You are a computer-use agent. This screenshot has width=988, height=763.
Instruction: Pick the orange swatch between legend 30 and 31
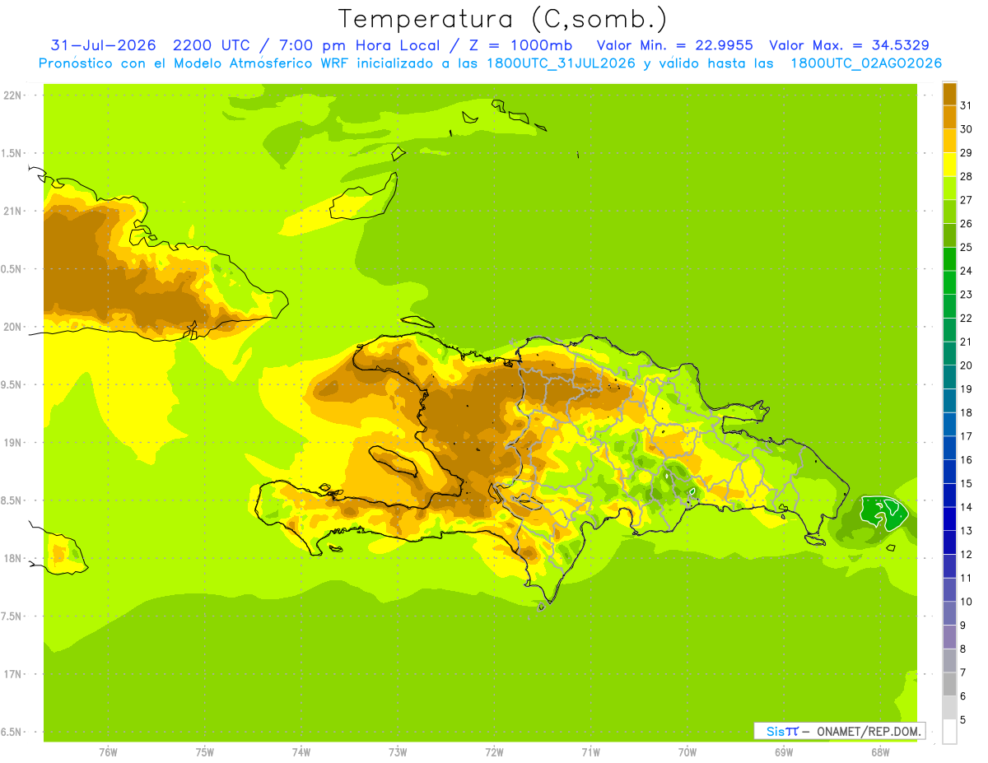coord(949,118)
